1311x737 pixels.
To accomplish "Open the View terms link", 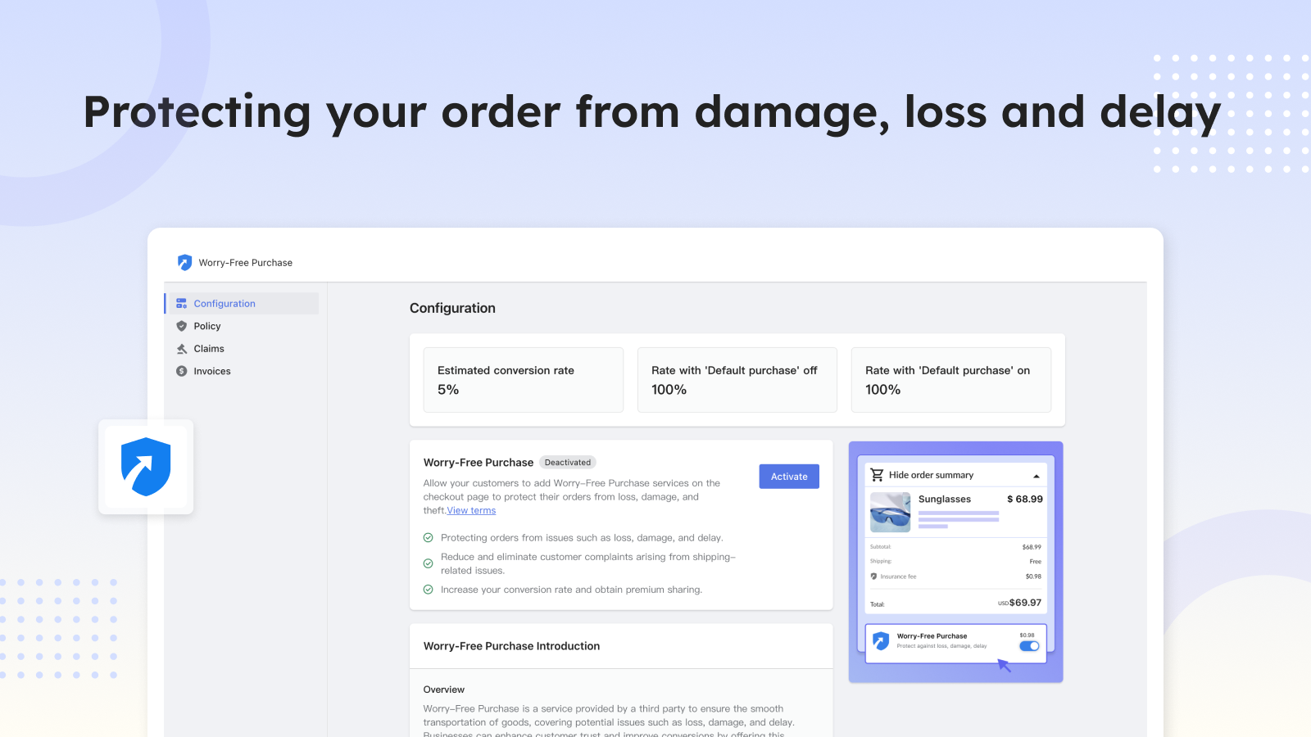I will [x=471, y=511].
